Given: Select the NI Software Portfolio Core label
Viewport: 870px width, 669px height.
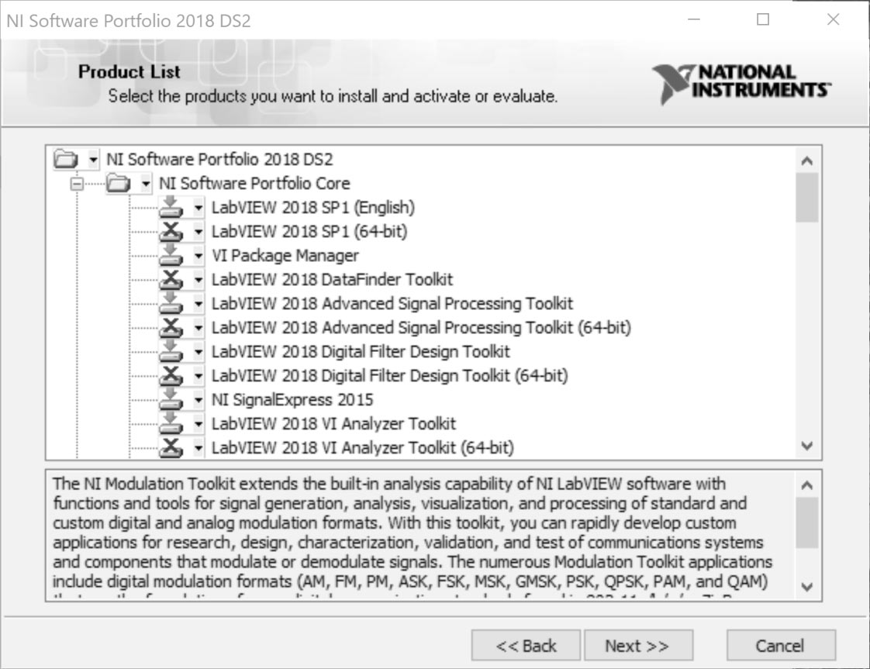Looking at the screenshot, I should tap(254, 184).
